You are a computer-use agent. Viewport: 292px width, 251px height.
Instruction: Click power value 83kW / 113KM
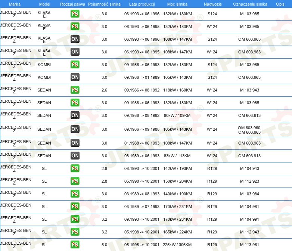(x=177, y=156)
